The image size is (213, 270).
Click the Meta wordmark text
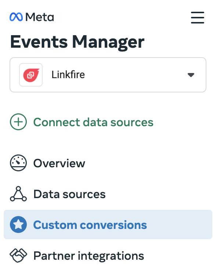pyautogui.click(x=40, y=17)
